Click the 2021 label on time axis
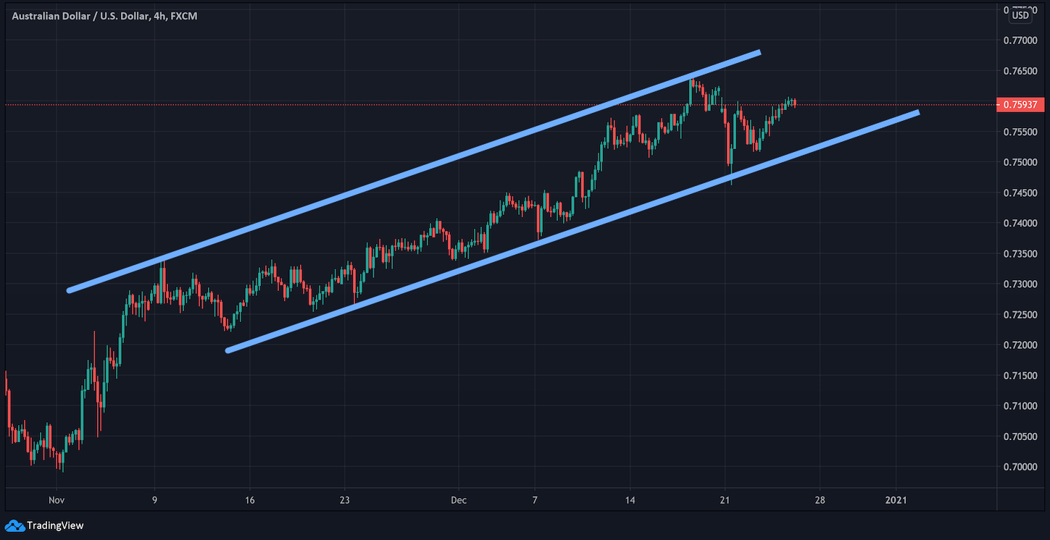 (896, 500)
